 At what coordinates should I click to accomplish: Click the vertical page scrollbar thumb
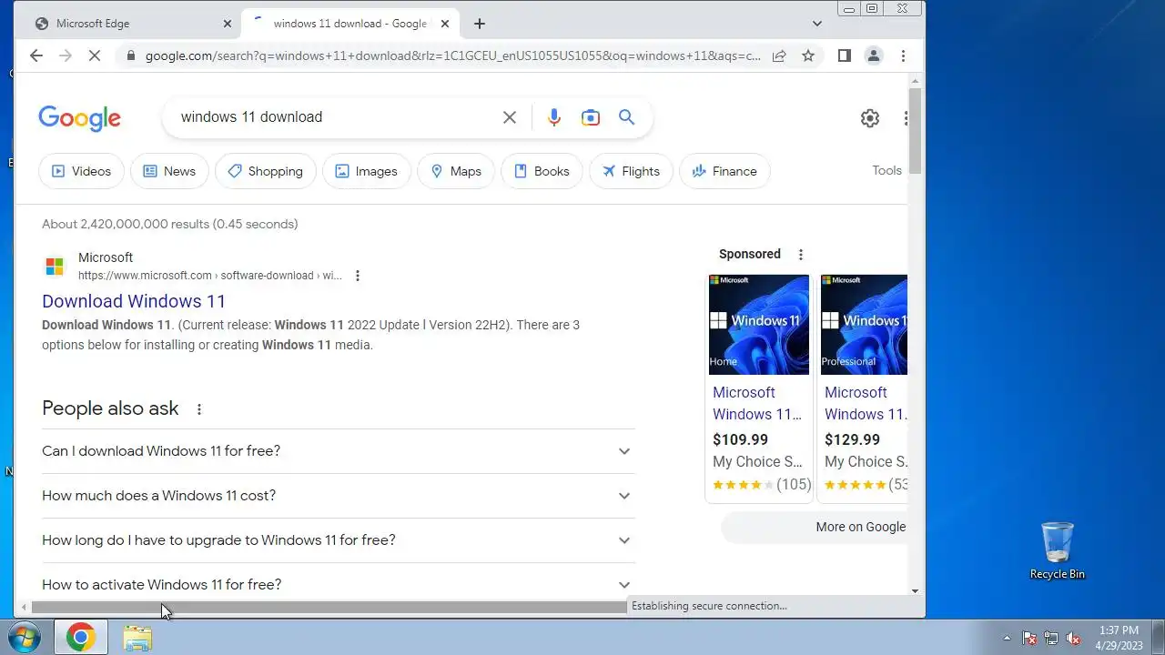(x=915, y=130)
